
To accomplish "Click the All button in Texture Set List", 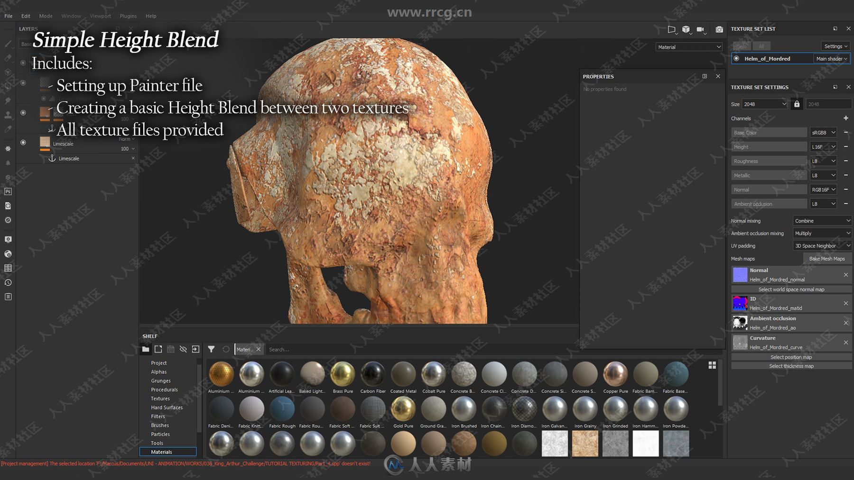I will (761, 46).
